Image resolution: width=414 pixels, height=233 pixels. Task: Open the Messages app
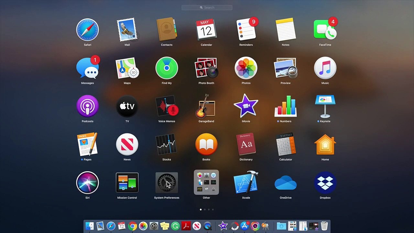[87, 68]
